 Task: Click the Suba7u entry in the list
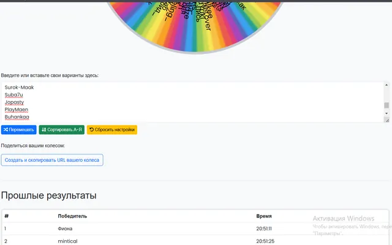13,95
